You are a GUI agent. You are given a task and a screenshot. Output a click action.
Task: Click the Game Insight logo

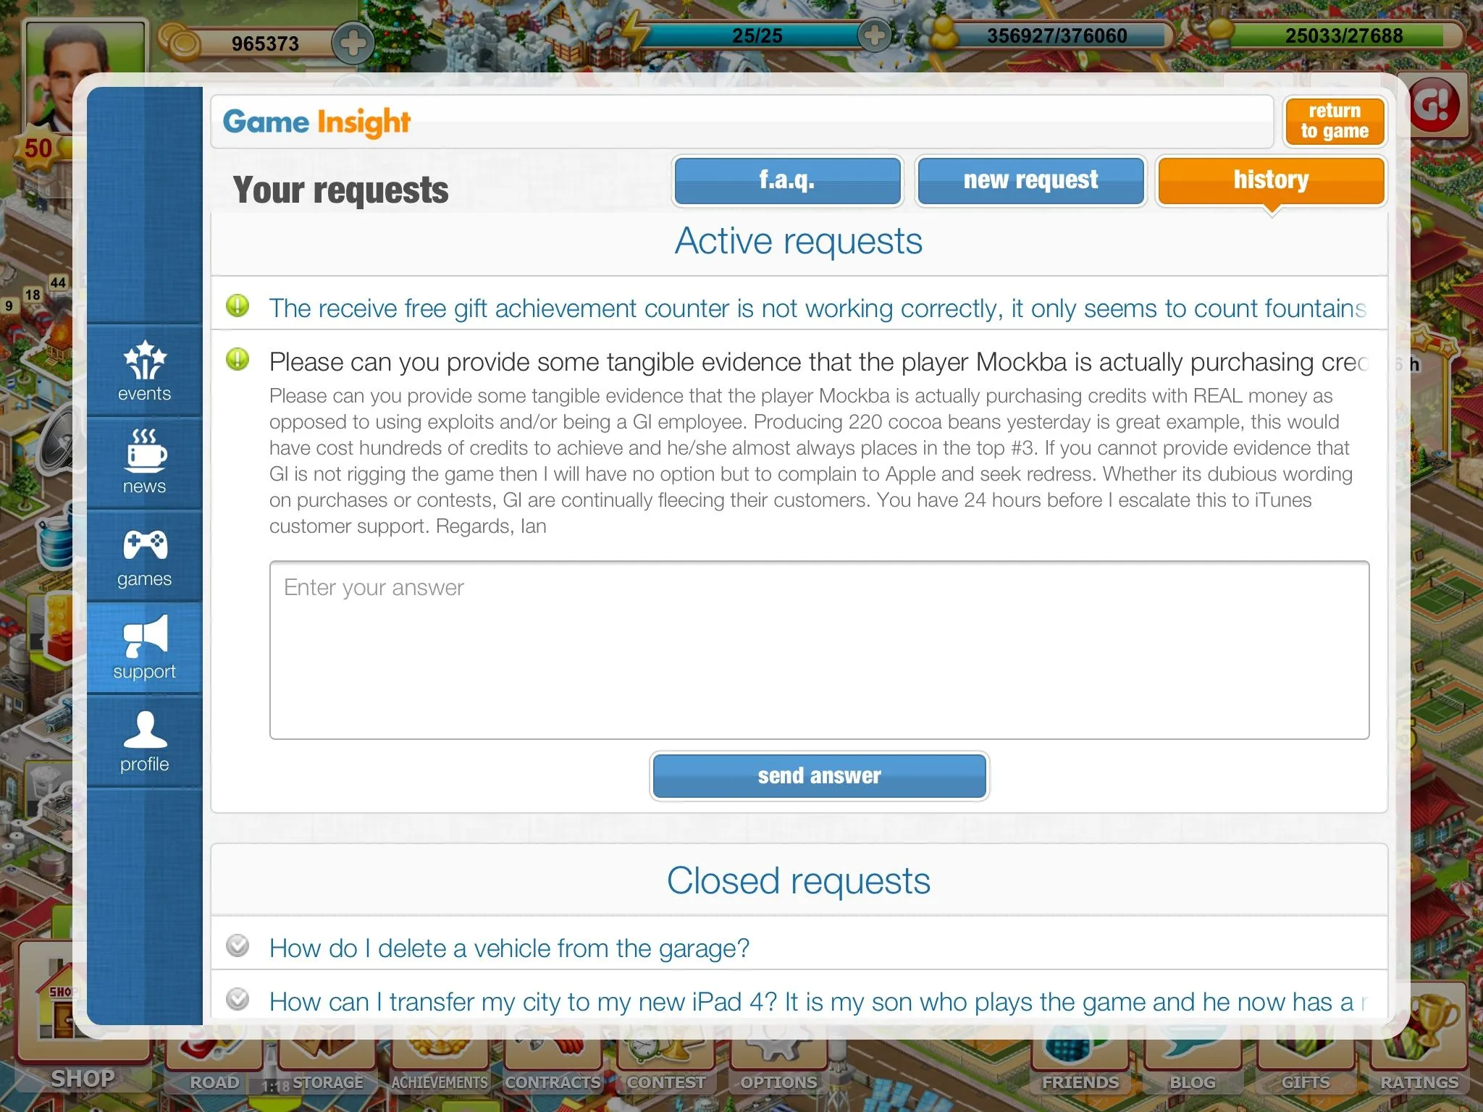pos(316,122)
